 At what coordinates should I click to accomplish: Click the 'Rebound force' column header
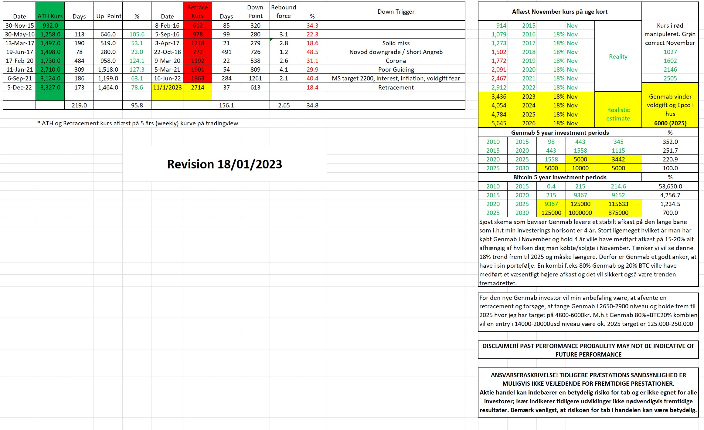point(284,12)
